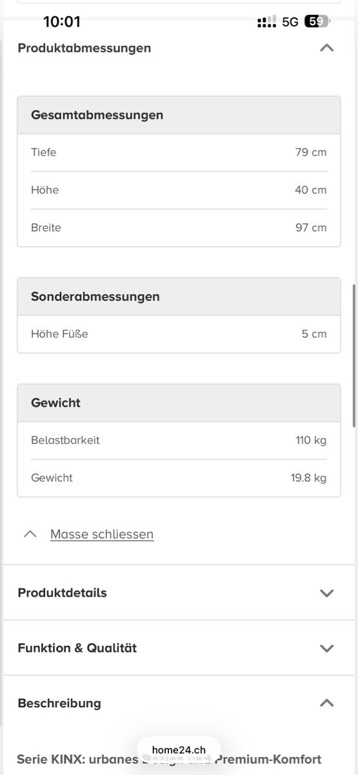The width and height of the screenshot is (358, 775).
Task: Click the Gesamtabmessungen table header
Action: [179, 115]
